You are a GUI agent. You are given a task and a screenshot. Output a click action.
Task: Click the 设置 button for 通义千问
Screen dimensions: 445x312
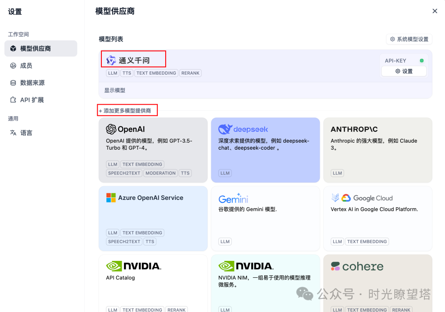pos(403,71)
